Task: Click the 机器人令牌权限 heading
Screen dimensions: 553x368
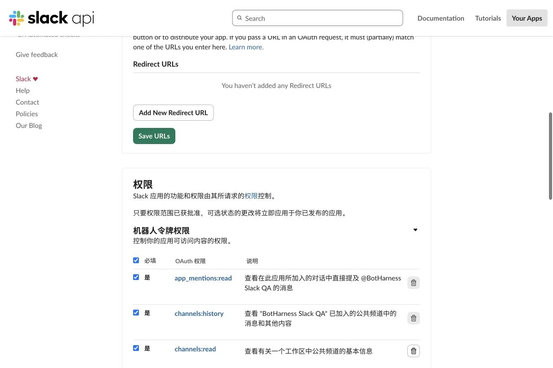Action: 161,231
